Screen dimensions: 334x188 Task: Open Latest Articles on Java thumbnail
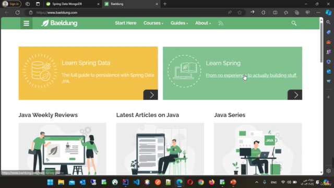click(160, 149)
